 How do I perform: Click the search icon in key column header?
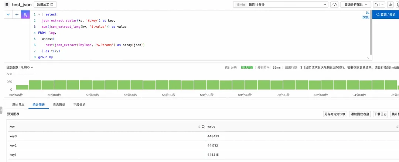click(203, 127)
